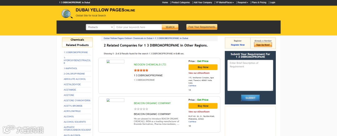Click the Register Now link
The height and width of the screenshot is (136, 337).
pyautogui.click(x=238, y=45)
